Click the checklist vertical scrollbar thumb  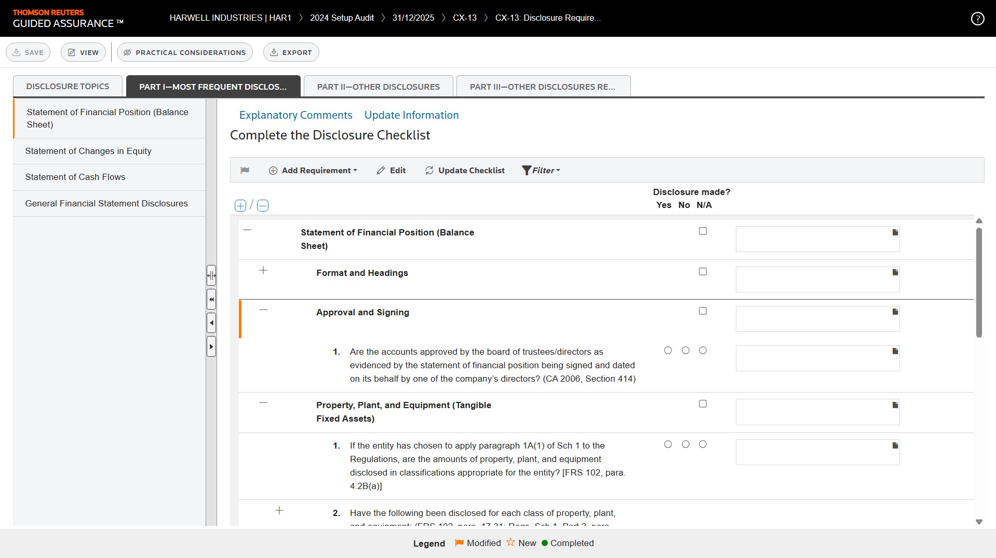(979, 283)
